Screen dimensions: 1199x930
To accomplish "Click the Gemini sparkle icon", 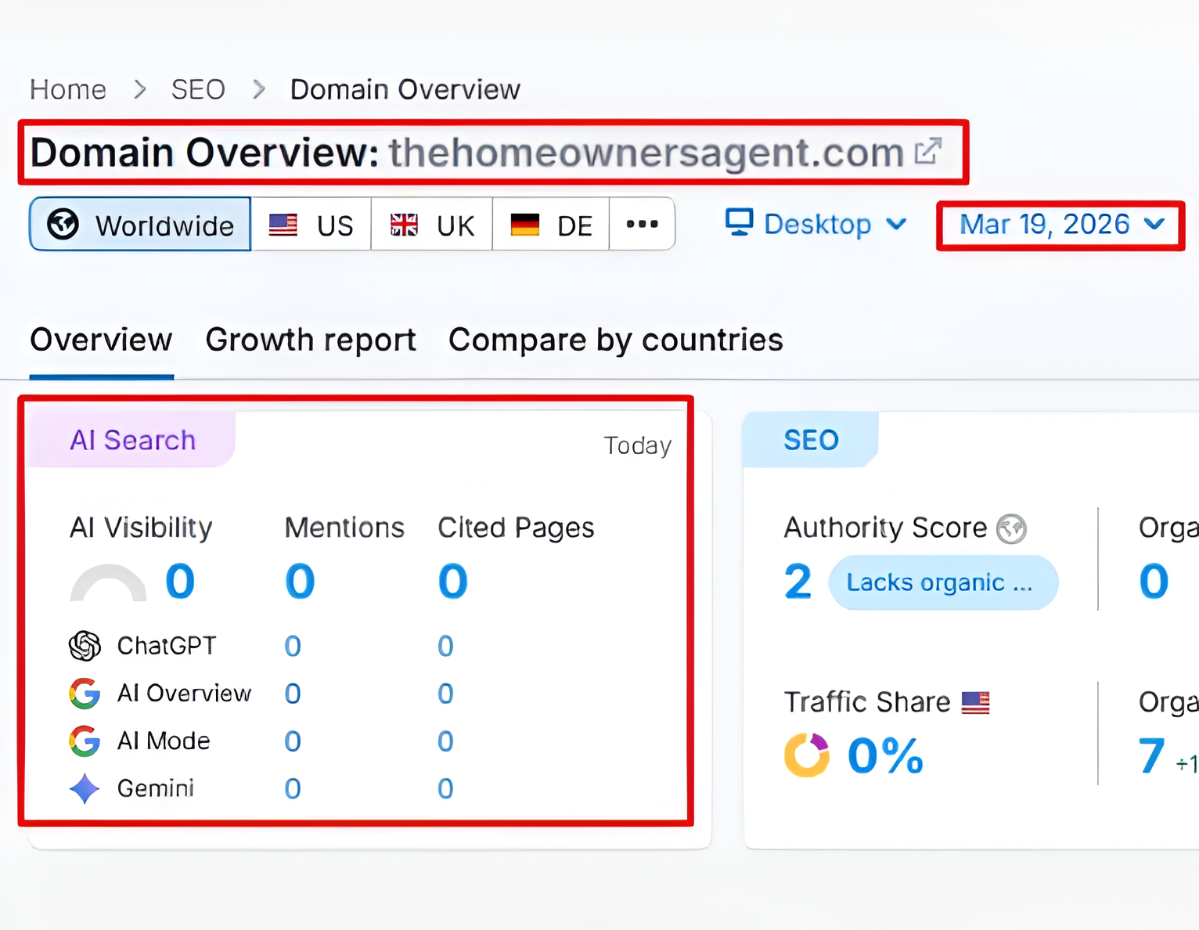I will tap(85, 788).
